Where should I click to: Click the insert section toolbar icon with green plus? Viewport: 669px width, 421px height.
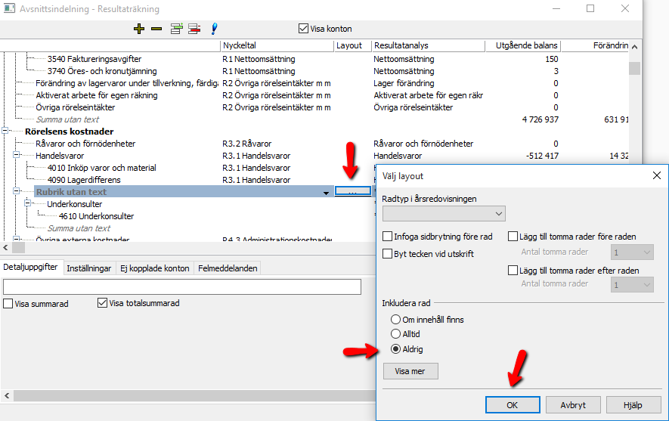[177, 29]
